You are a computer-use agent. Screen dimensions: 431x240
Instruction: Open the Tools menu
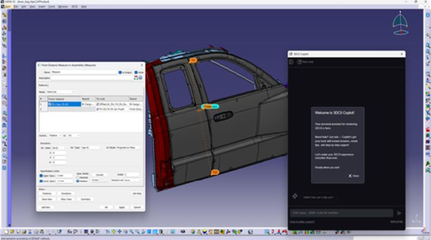(x=52, y=6)
